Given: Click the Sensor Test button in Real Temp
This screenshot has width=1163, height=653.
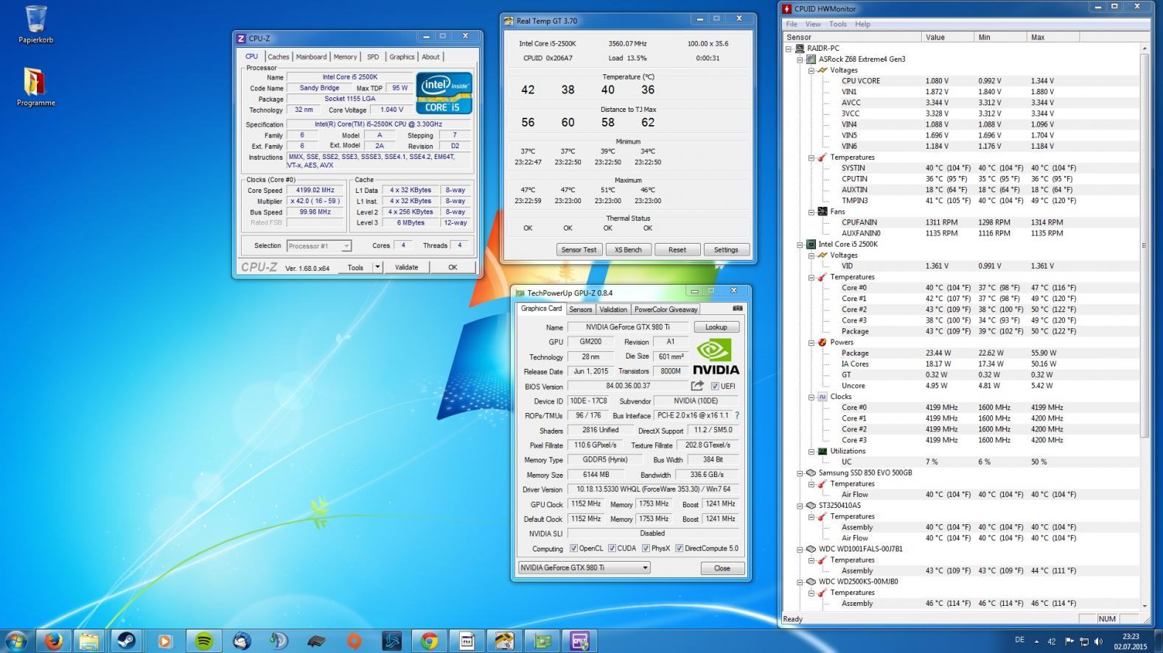Looking at the screenshot, I should [579, 250].
